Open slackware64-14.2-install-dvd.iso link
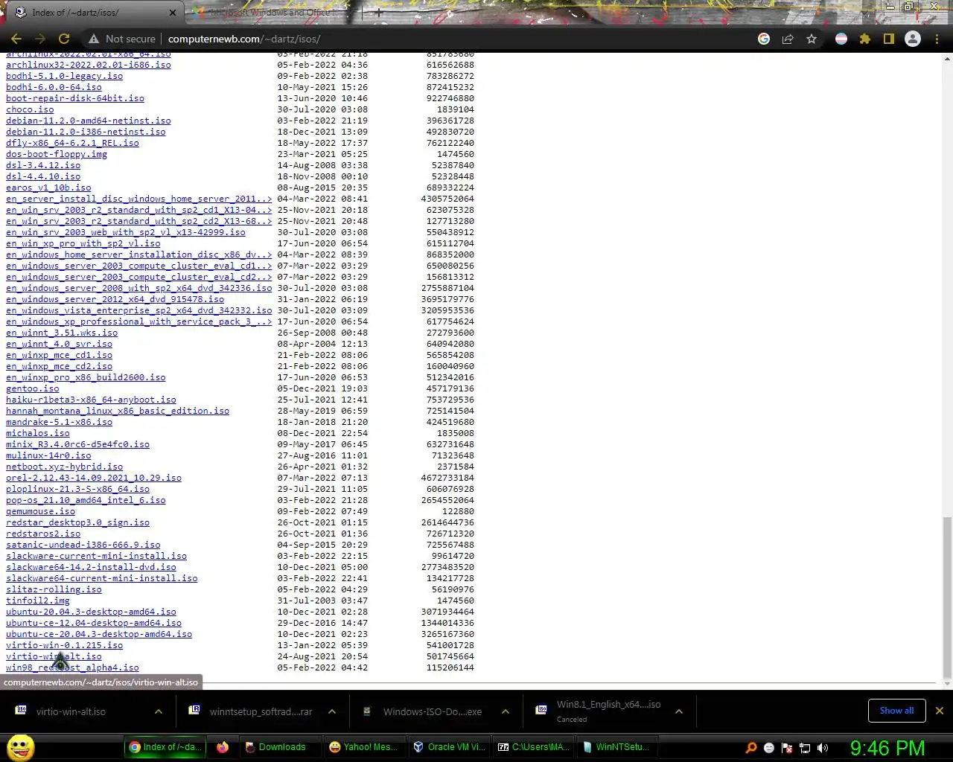The width and height of the screenshot is (953, 762). (x=91, y=567)
